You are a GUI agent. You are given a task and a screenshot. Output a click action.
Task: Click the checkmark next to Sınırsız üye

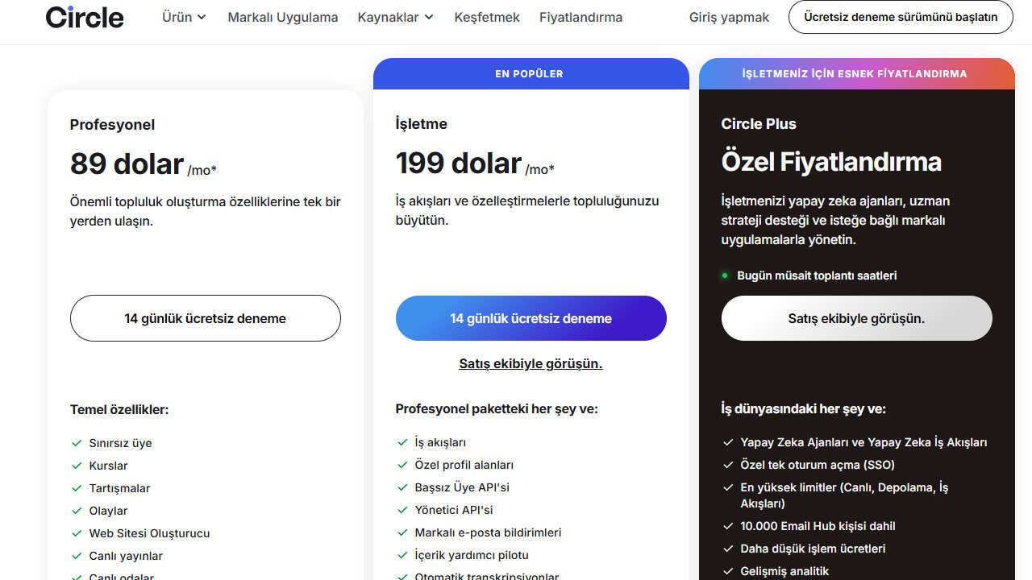coord(76,443)
